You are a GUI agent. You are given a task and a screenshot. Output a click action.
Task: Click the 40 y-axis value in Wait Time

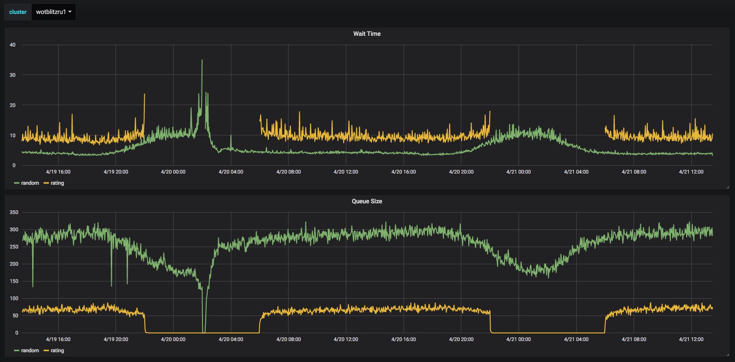[13, 45]
